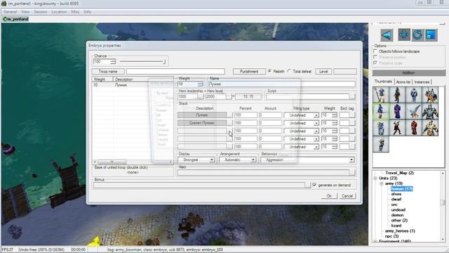
Task: Switch to the Instances tab
Action: 422,82
